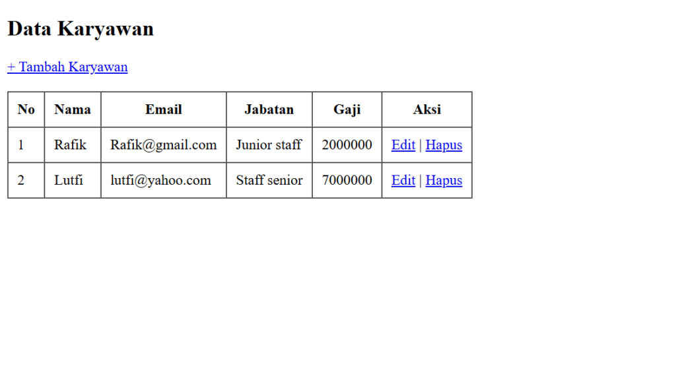Click the Data Karyawan heading
This screenshot has height=382, width=676.
(x=81, y=29)
